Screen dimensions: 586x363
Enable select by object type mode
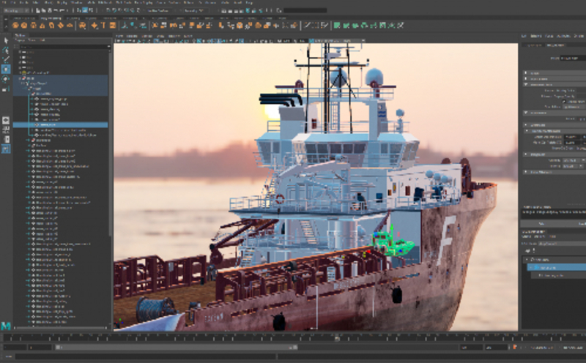click(85, 10)
